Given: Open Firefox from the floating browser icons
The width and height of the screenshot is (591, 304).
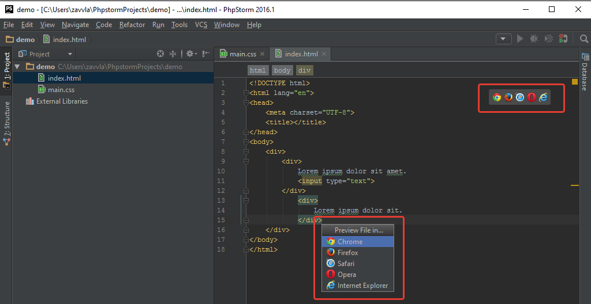Looking at the screenshot, I should (x=508, y=97).
